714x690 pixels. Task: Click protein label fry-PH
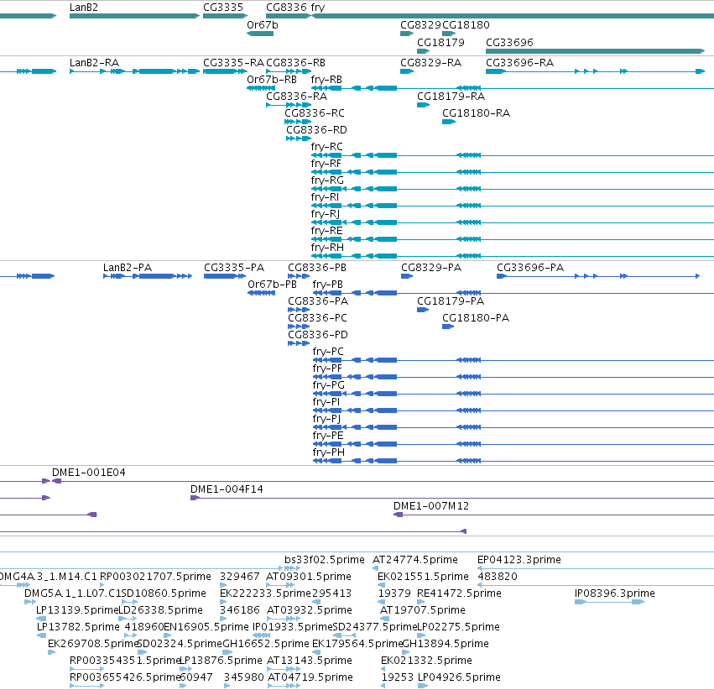[329, 452]
